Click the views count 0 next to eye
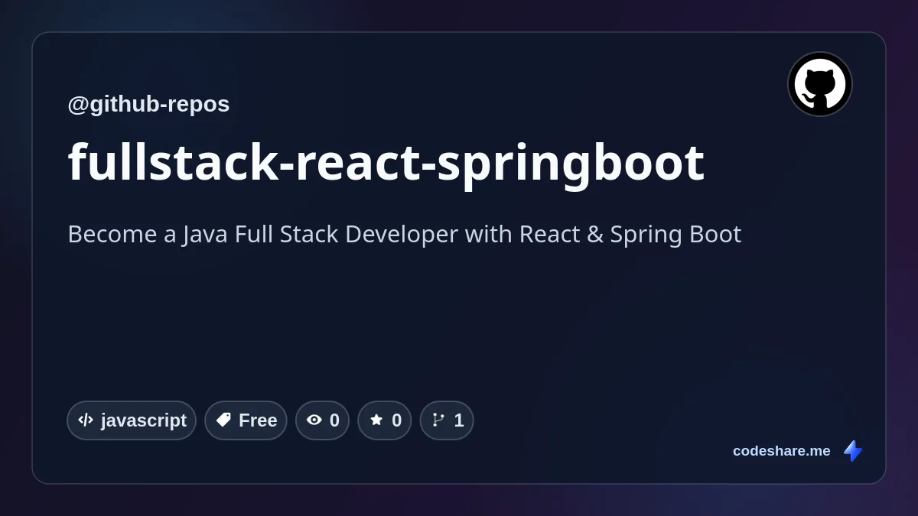This screenshot has width=918, height=516. 334,420
